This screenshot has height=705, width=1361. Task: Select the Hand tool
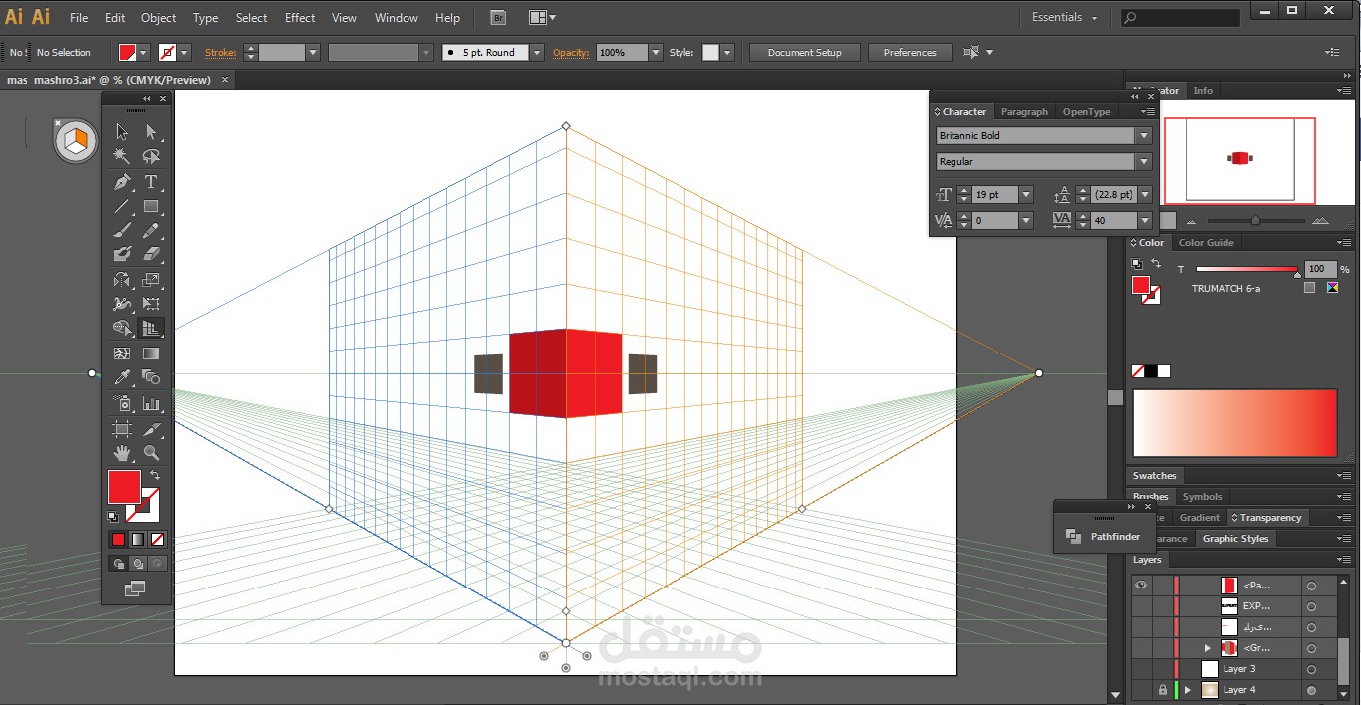click(122, 453)
